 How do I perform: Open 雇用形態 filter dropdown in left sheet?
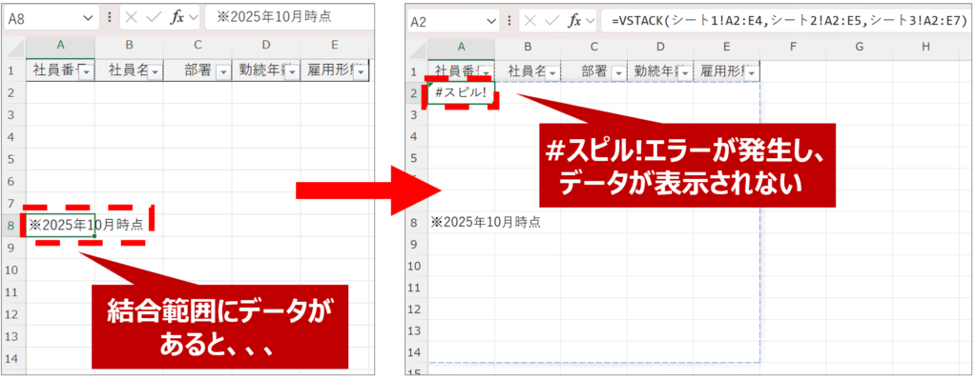[x=360, y=72]
